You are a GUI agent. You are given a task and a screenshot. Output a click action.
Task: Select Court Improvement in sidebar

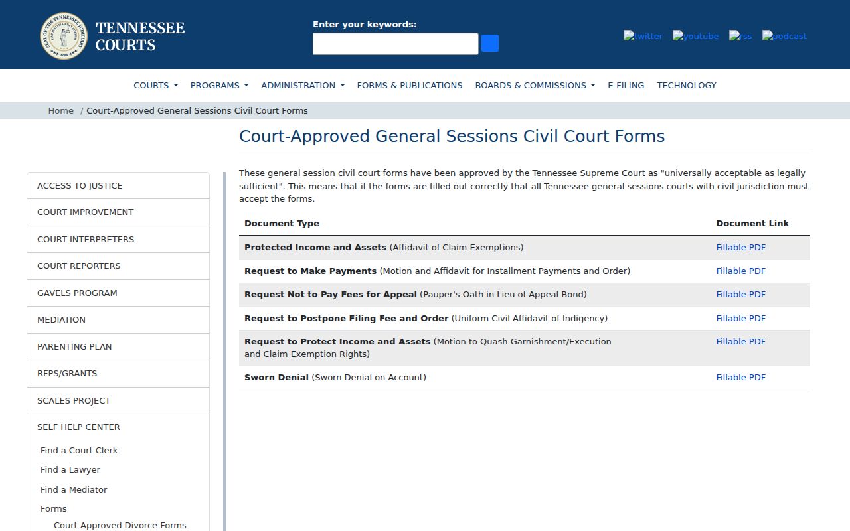point(118,212)
